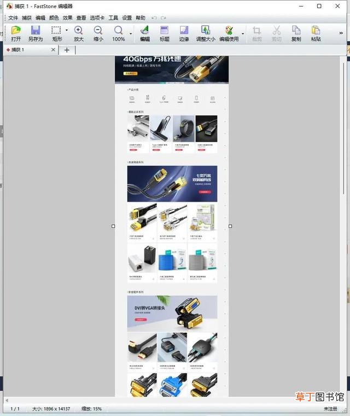Screen dimensions: 350x416
Task: Click the 缩放: 15% status text
Action: click(91, 409)
